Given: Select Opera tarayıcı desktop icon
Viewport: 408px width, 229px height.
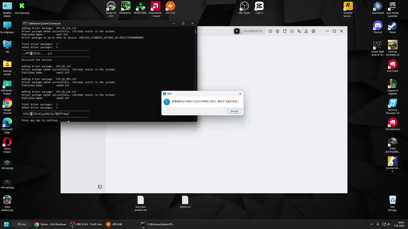Looking at the screenshot, I should pos(7,145).
